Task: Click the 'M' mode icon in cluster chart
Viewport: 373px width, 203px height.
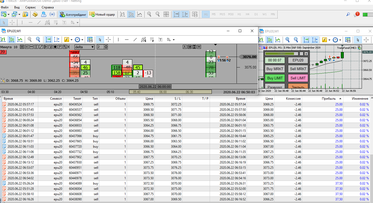Action: [199, 47]
